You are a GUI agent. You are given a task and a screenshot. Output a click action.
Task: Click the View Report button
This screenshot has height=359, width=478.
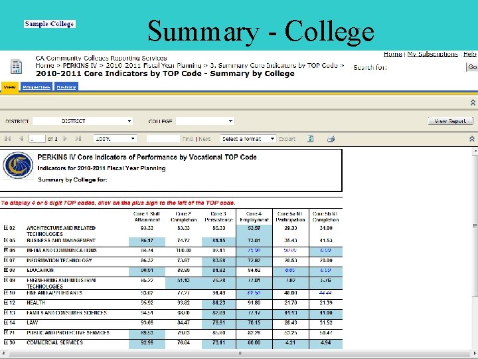[450, 121]
